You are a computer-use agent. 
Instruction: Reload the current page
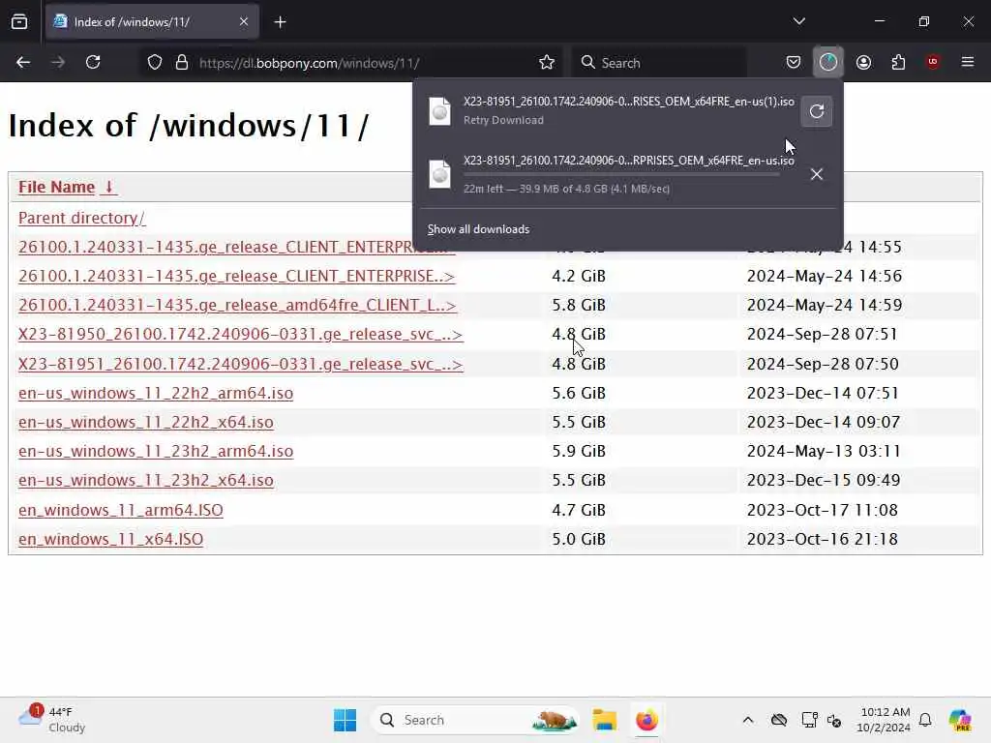coord(93,62)
